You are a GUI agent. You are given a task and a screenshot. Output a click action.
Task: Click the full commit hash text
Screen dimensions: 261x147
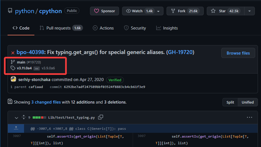(x=104, y=87)
